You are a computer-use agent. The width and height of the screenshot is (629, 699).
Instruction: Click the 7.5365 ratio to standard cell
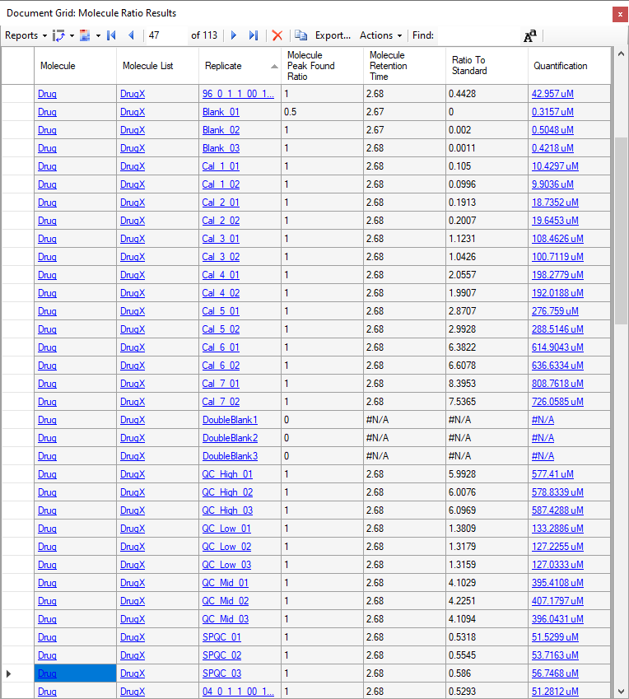pyautogui.click(x=487, y=402)
